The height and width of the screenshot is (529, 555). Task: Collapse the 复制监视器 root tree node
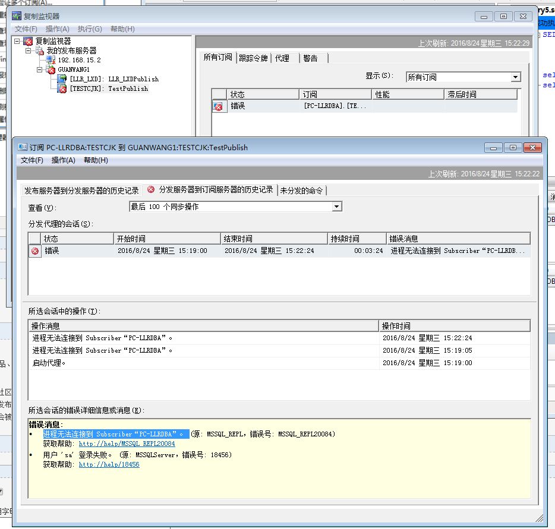17,42
